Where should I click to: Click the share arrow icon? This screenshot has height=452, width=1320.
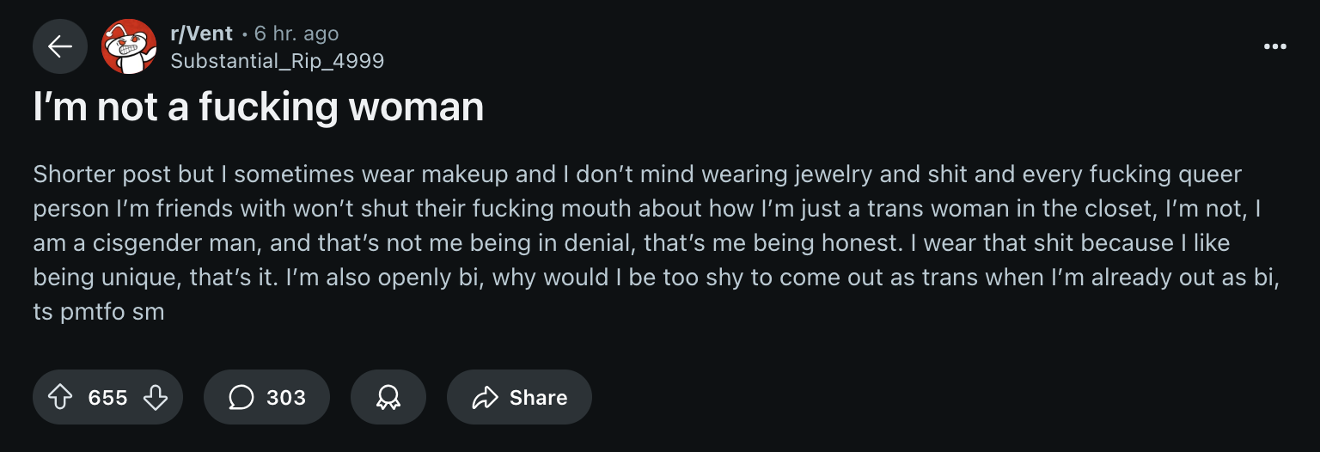coord(486,397)
